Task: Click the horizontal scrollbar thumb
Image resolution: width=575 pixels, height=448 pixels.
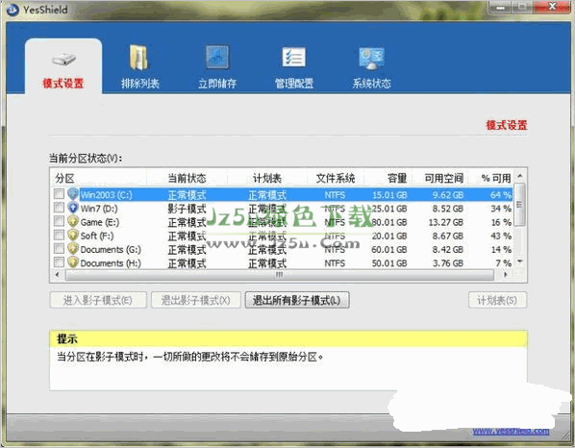Action: pyautogui.click(x=280, y=275)
